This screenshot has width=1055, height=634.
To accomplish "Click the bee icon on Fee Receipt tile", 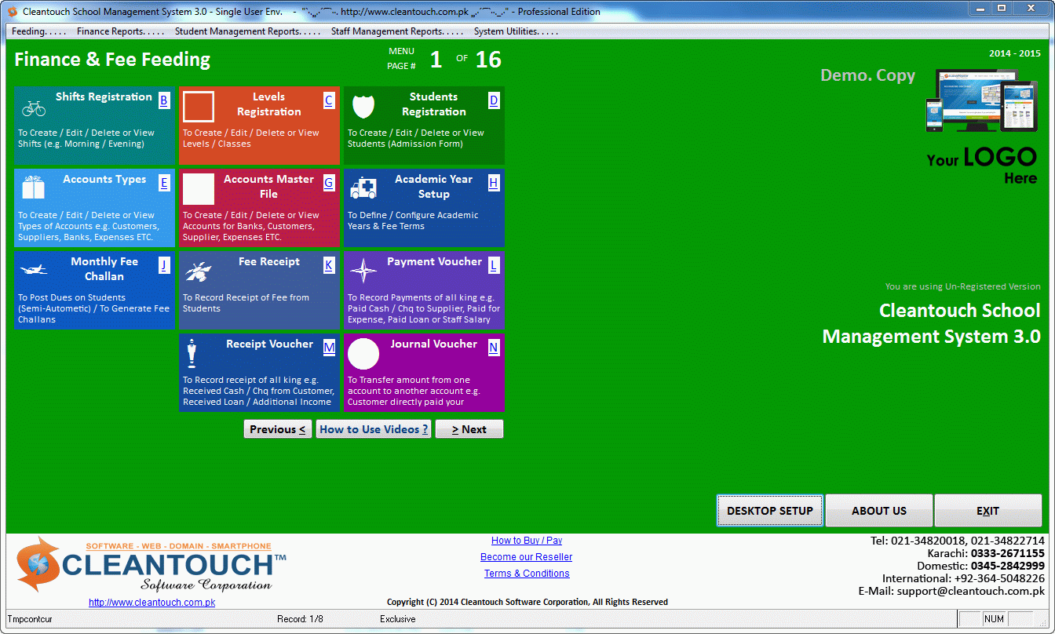I will (198, 272).
